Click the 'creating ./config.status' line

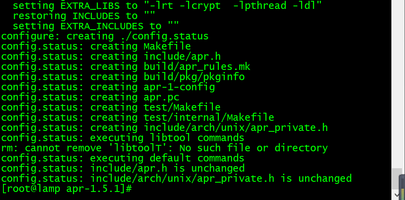point(105,36)
